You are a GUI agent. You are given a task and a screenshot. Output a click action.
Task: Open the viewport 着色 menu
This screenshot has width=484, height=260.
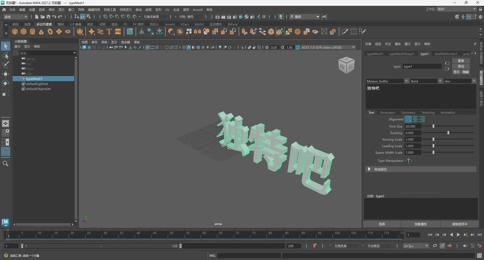(95, 42)
